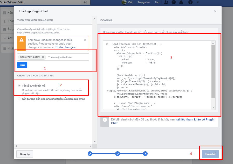
Task: Click the first completed step indicator
Action: click(90, 154)
